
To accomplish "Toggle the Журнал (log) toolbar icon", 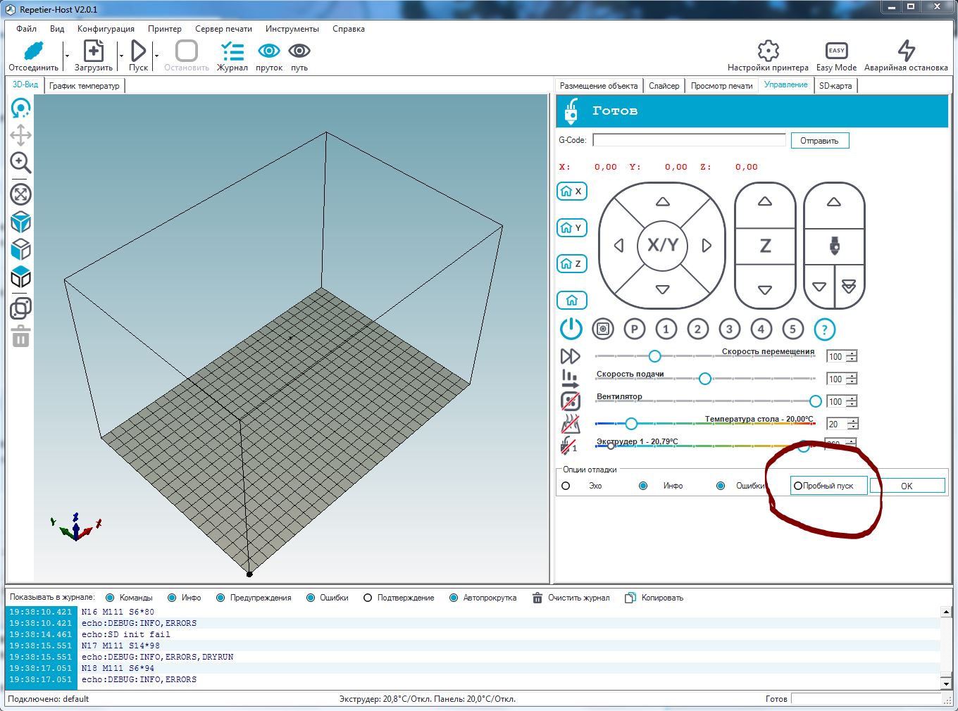I will click(232, 51).
